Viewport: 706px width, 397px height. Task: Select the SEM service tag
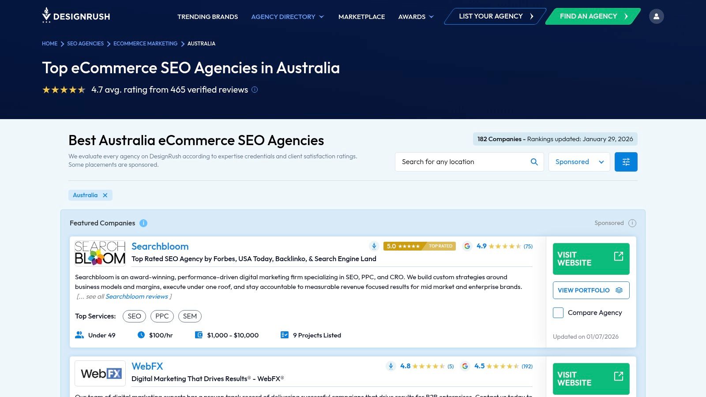pos(190,316)
